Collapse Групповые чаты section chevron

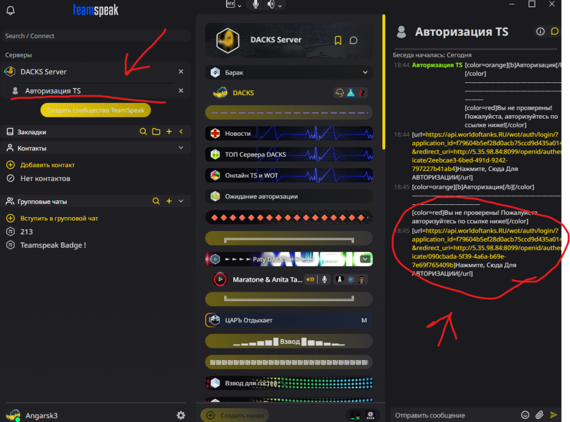click(181, 201)
